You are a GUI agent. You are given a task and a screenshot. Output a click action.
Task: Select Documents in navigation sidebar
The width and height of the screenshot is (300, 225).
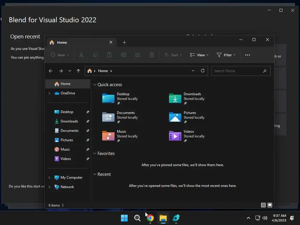coord(68,131)
